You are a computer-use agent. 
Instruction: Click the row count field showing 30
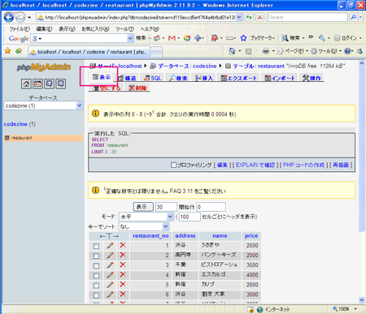tap(166, 207)
